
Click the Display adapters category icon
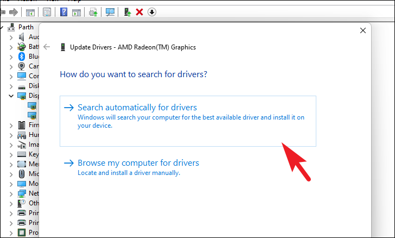21,96
